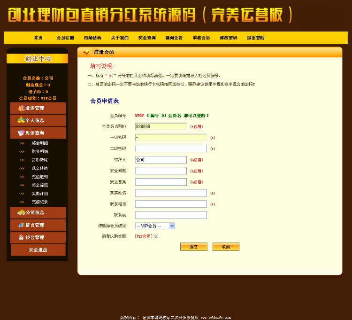Open 审核会员 navigation item
The image size is (352, 320).
point(201,38)
